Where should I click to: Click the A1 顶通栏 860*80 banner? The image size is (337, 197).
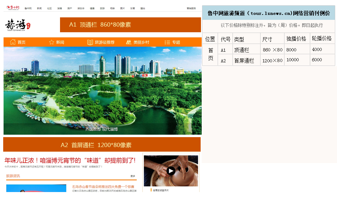tap(130, 25)
